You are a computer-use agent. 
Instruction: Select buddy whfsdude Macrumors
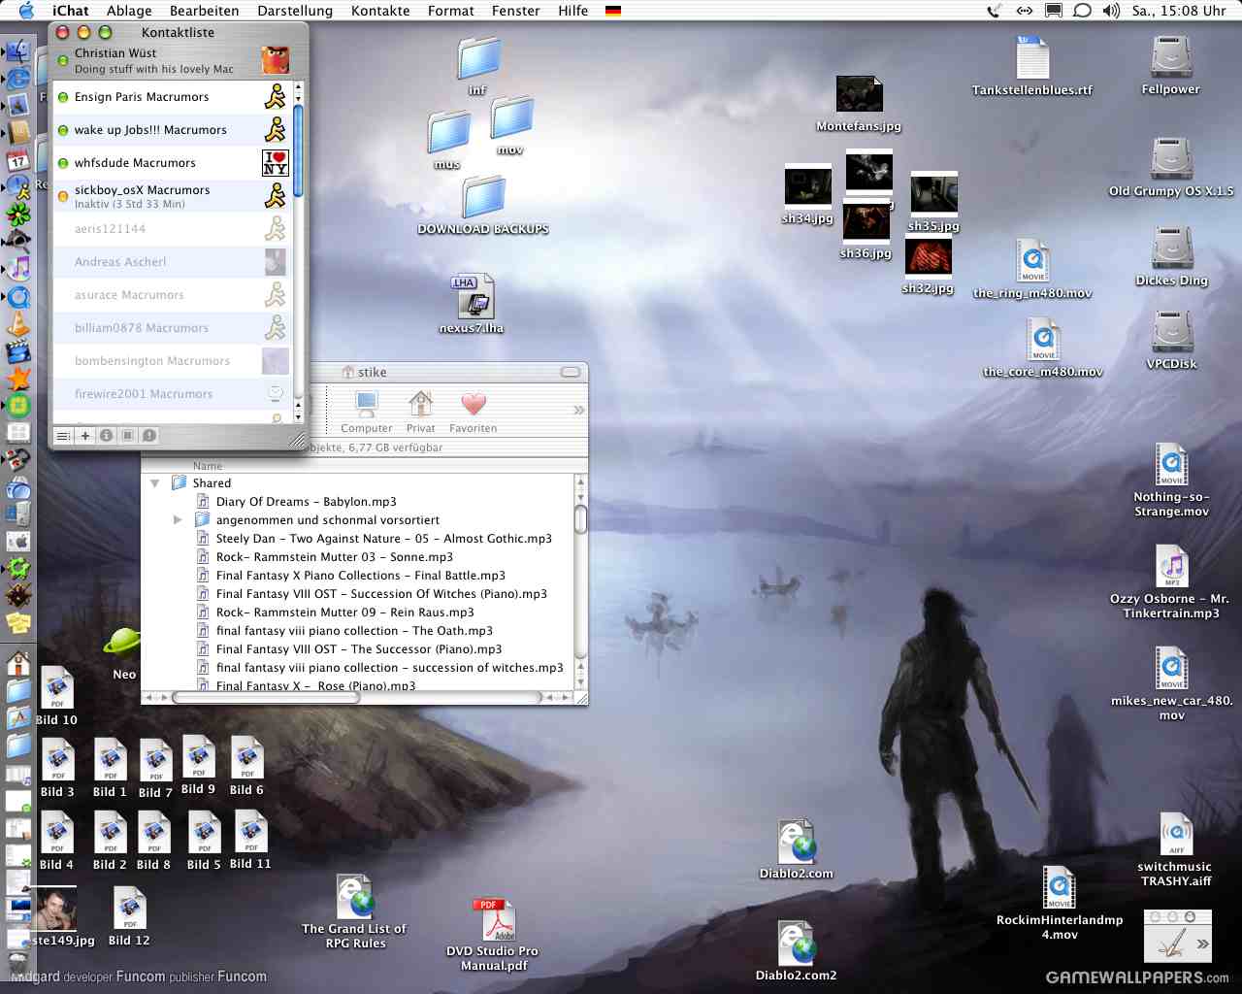[x=172, y=163]
